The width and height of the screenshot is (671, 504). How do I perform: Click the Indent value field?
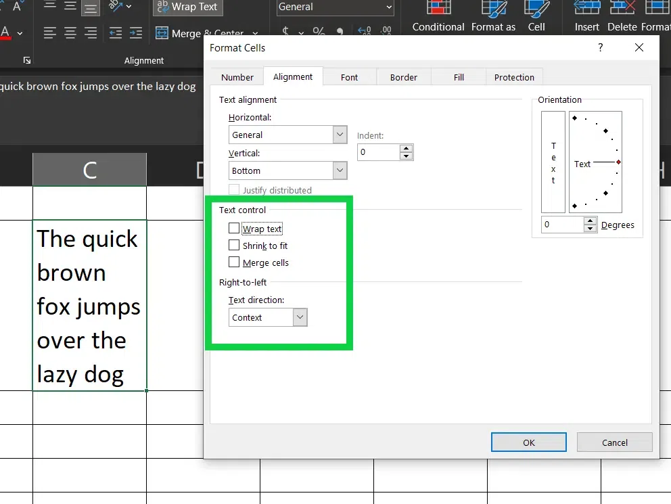click(x=378, y=152)
